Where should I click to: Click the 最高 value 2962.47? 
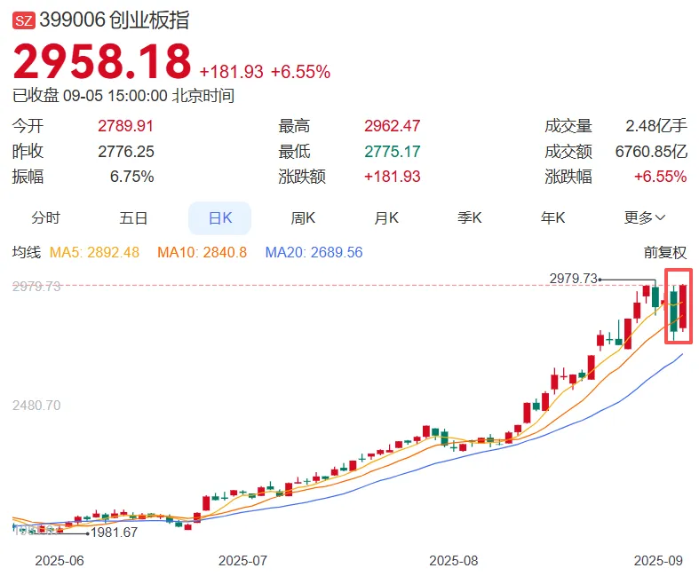click(x=393, y=126)
